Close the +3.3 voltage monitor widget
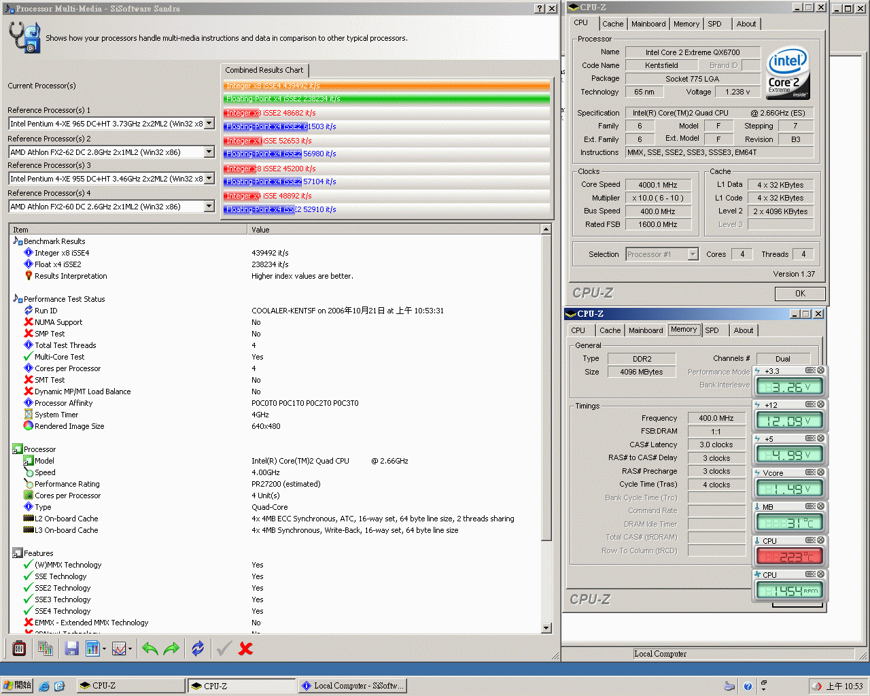The height and width of the screenshot is (696, 870). pos(820,370)
